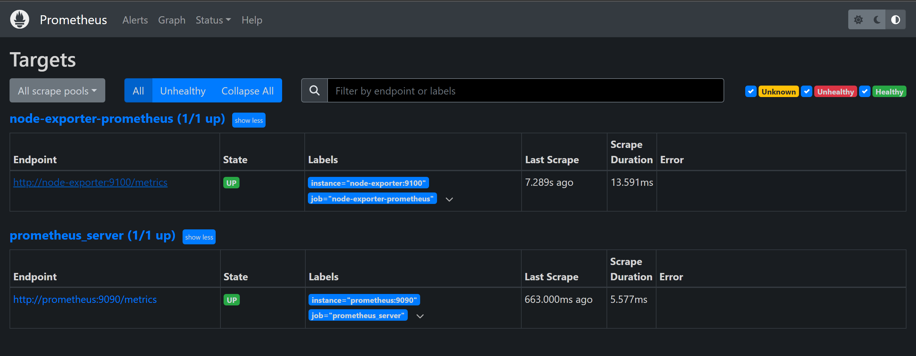Open the Status menu dropdown
916x356 pixels.
point(213,20)
